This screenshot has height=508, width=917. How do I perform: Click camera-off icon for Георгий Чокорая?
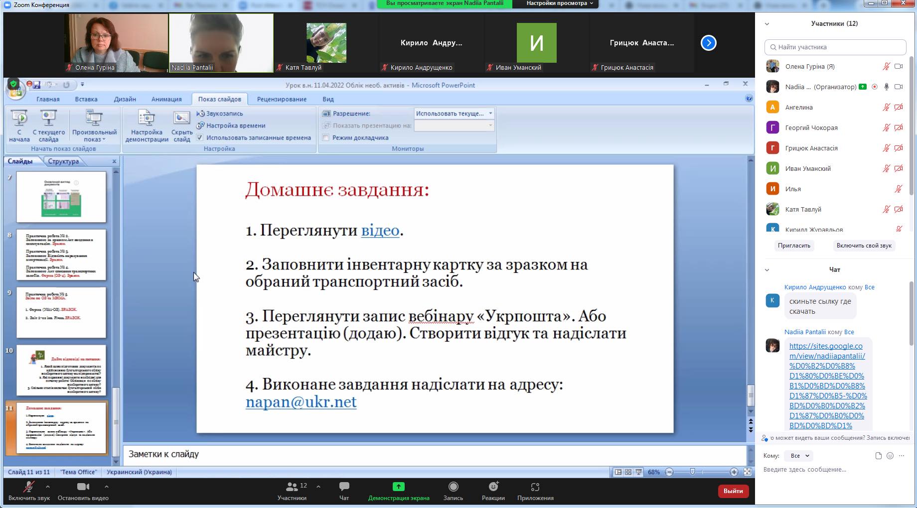pos(899,127)
